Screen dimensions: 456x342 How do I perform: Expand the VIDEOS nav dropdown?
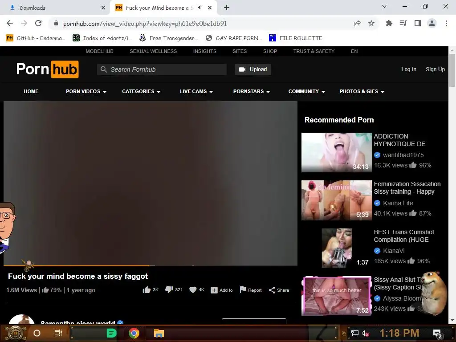point(86,91)
